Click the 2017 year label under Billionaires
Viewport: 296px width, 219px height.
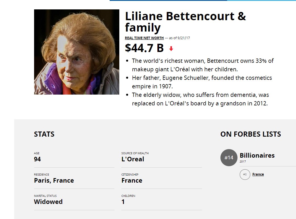[243, 161]
